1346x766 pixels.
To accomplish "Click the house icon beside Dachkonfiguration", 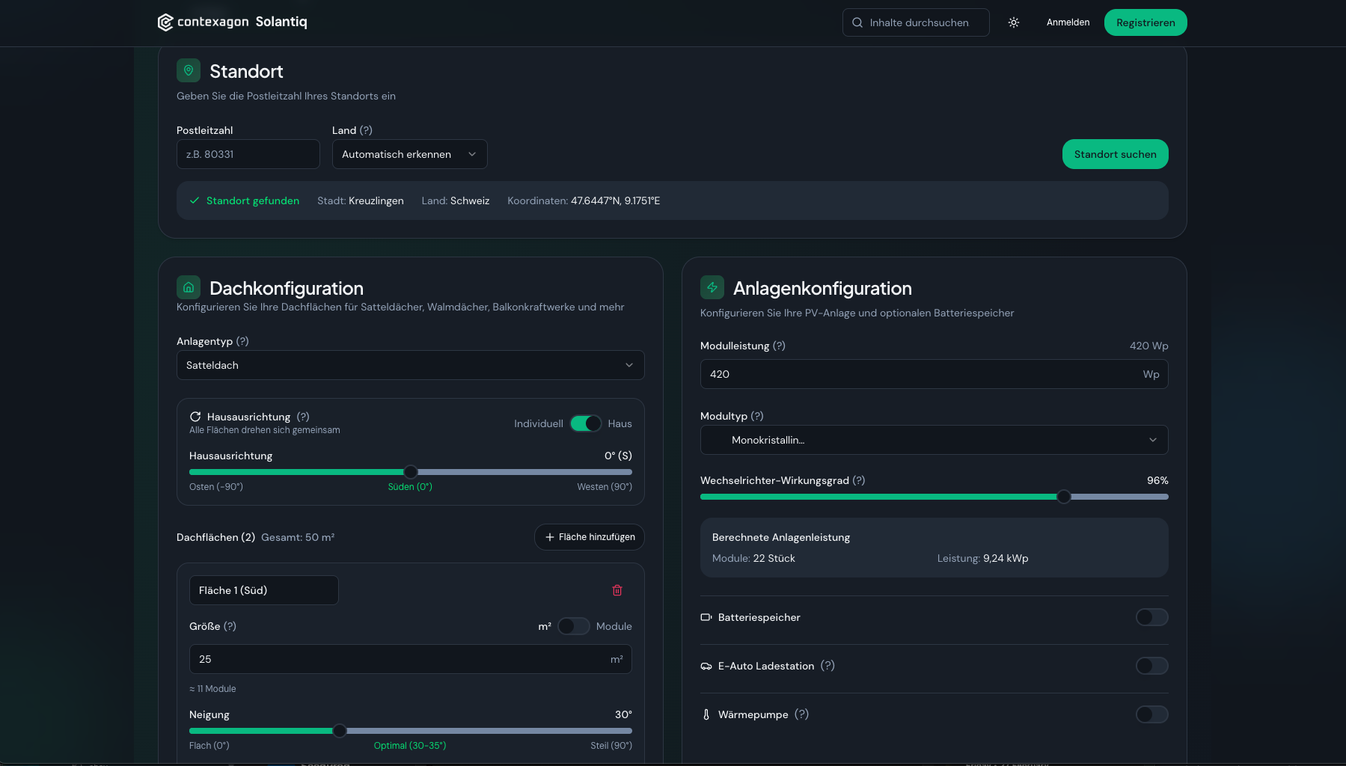I will coord(188,287).
